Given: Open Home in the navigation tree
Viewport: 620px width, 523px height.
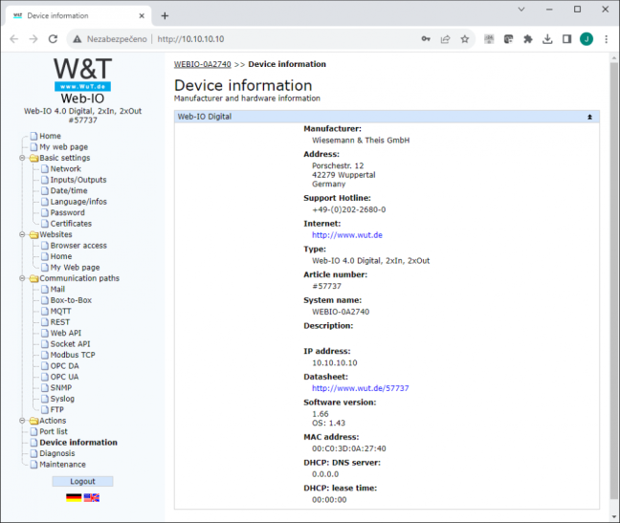Looking at the screenshot, I should 50,136.
